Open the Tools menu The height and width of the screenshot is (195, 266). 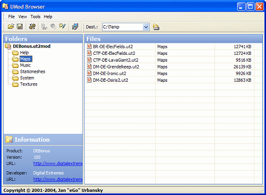(35, 17)
